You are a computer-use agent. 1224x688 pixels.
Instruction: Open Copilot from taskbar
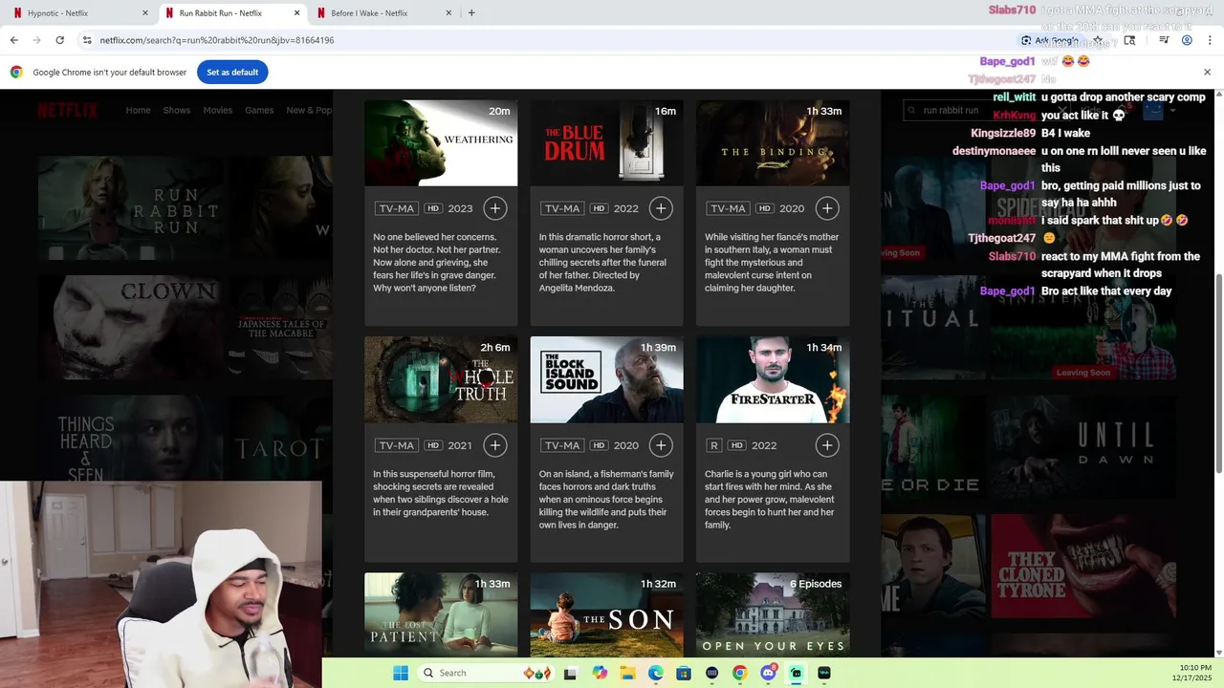(x=600, y=673)
